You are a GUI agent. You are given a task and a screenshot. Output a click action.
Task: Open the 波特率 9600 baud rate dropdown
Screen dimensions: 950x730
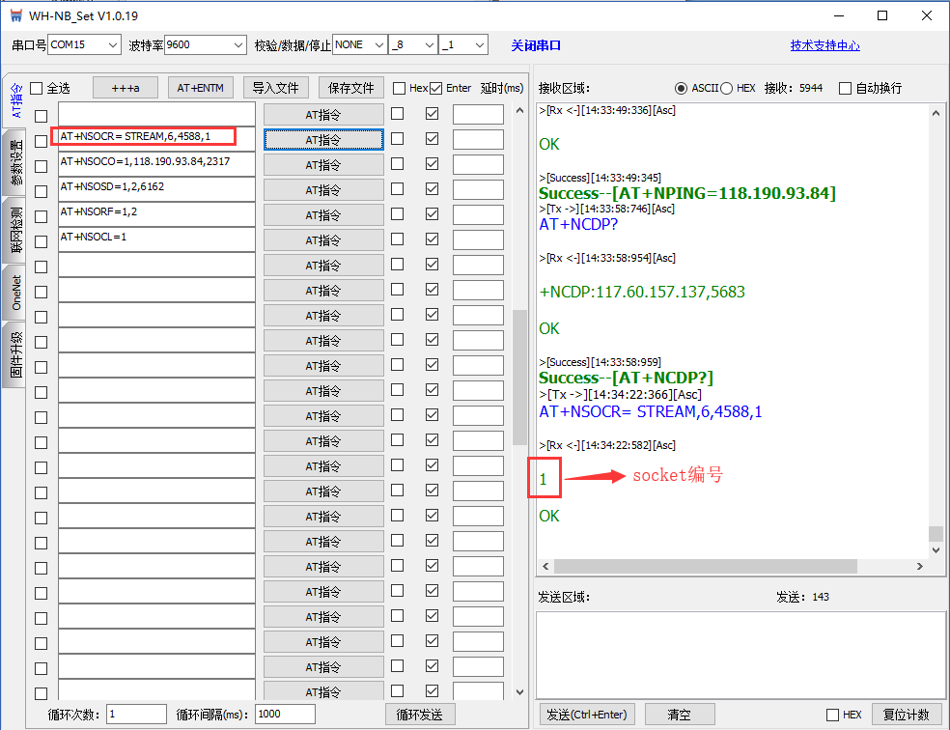point(206,44)
